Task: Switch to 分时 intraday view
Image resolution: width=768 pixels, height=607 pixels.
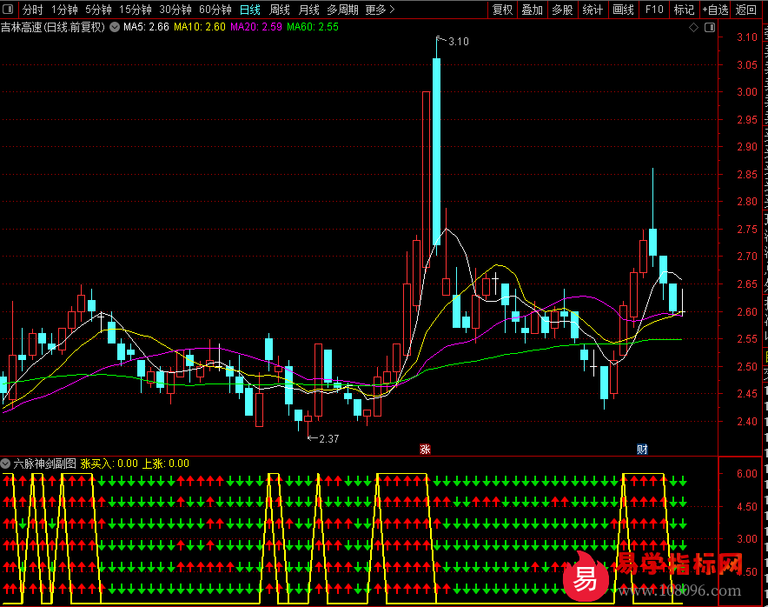Action: pos(32,10)
